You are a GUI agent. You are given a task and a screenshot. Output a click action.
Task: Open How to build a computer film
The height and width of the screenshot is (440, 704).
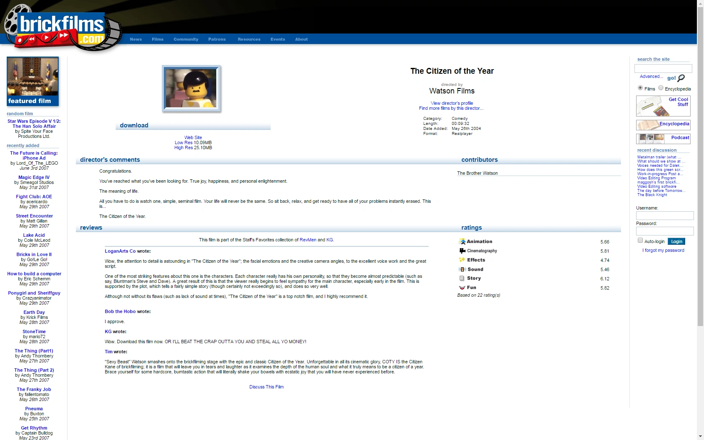click(x=34, y=274)
